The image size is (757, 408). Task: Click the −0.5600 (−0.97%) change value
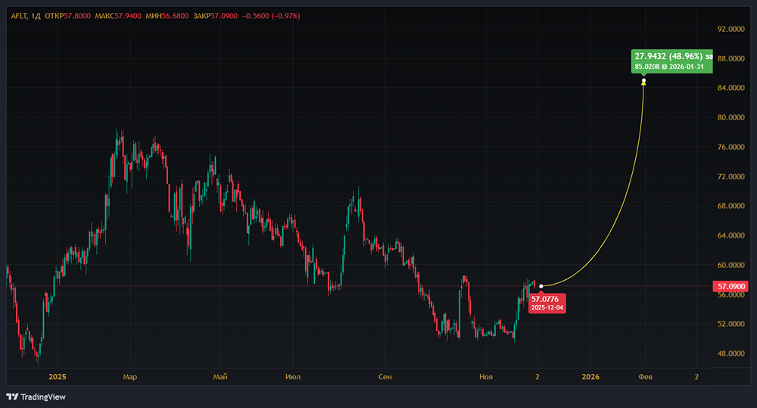coord(271,16)
